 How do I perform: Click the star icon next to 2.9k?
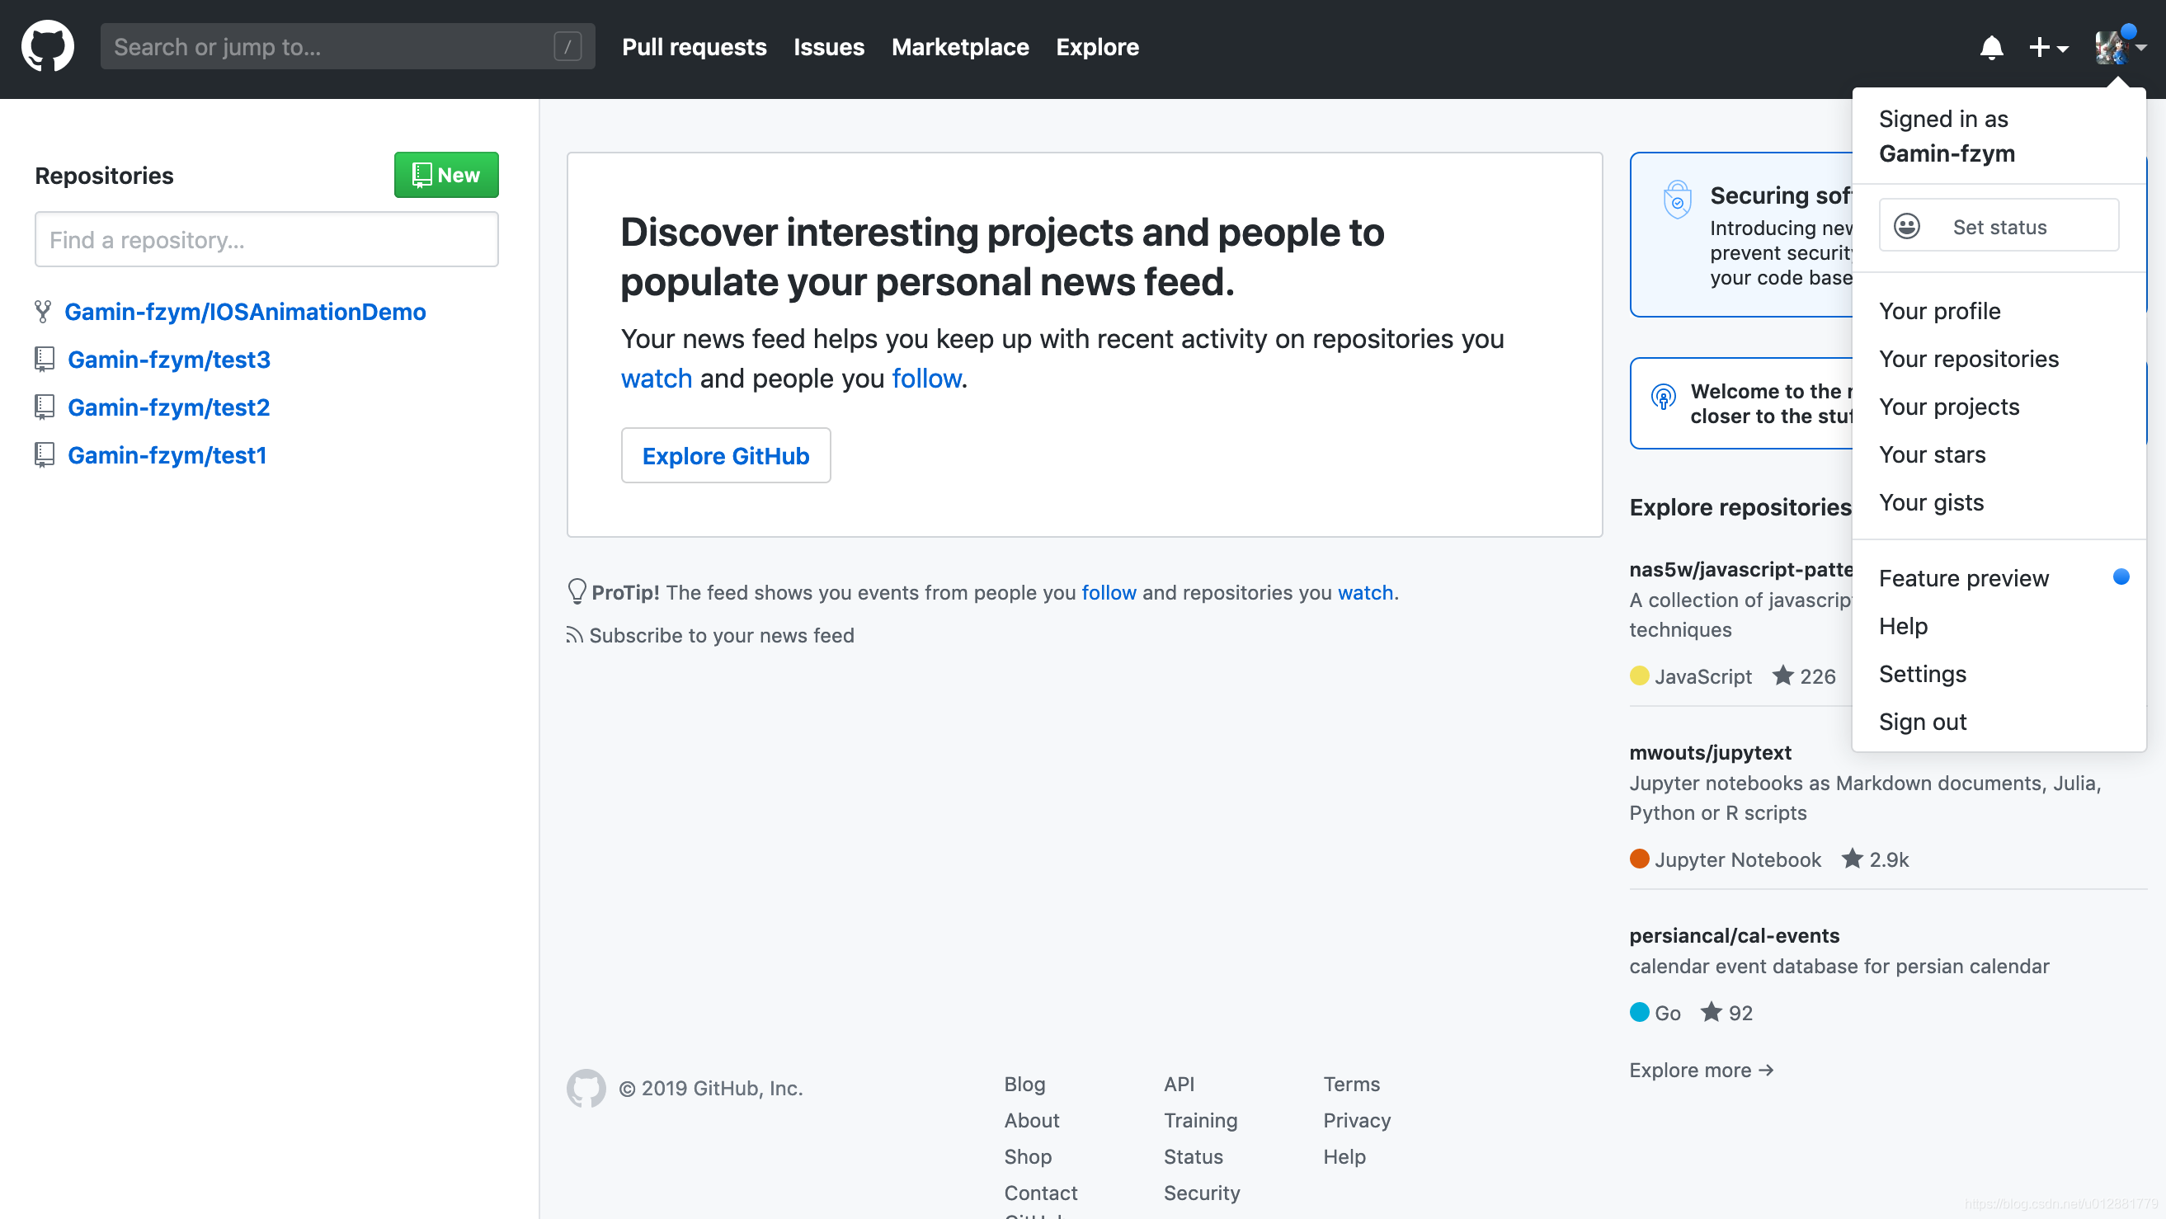[1852, 859]
